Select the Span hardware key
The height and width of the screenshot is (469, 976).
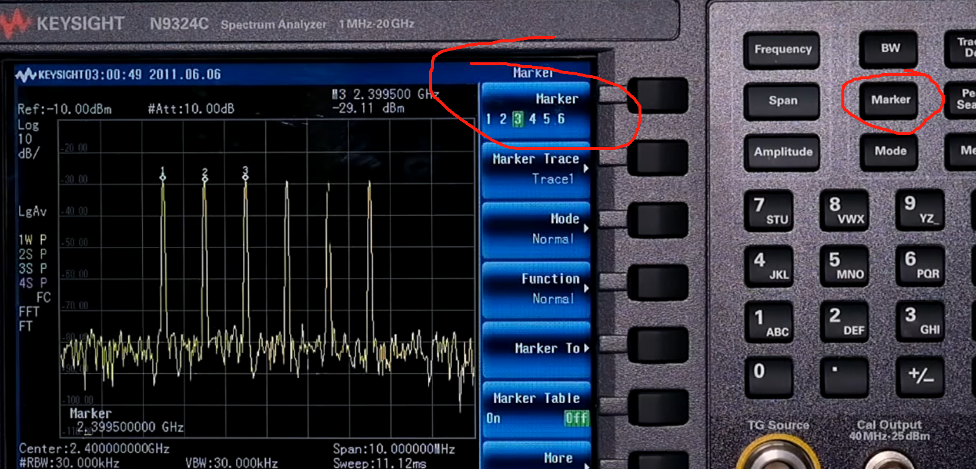(782, 101)
